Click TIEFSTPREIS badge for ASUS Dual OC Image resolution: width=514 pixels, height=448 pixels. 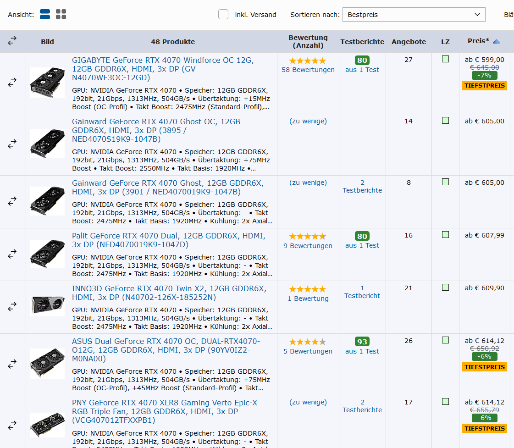point(485,367)
